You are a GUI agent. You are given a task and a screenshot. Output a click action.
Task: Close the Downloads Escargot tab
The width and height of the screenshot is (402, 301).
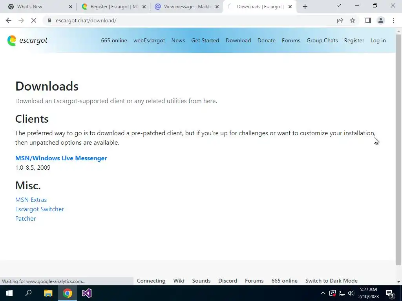click(x=290, y=7)
